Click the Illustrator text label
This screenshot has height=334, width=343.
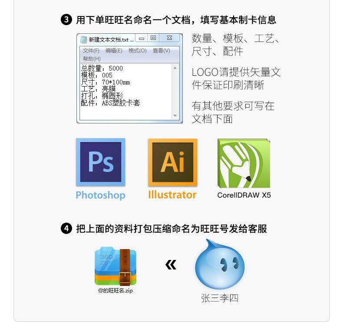click(x=172, y=195)
